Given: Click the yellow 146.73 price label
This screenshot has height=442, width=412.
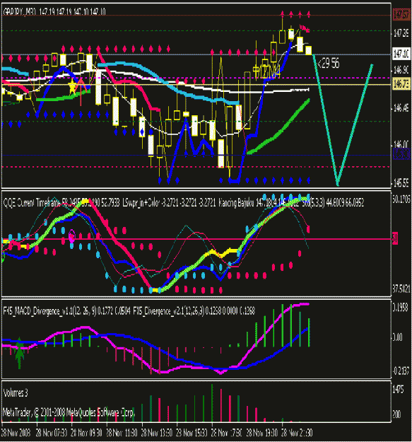Looking at the screenshot, I should [x=401, y=83].
